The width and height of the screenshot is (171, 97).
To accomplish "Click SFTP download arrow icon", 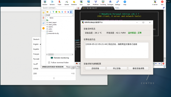I will [x=50, y=12].
